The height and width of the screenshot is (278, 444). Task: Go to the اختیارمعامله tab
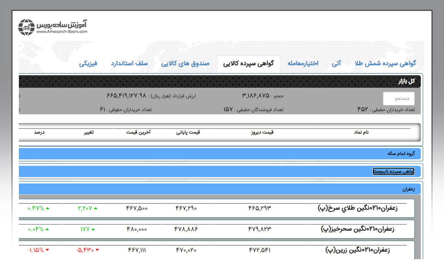click(x=303, y=63)
